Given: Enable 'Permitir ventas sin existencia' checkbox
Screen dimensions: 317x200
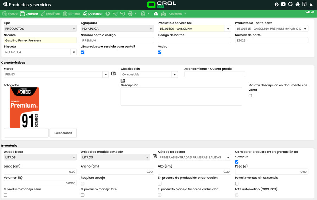Looking at the screenshot, I should click(237, 183).
